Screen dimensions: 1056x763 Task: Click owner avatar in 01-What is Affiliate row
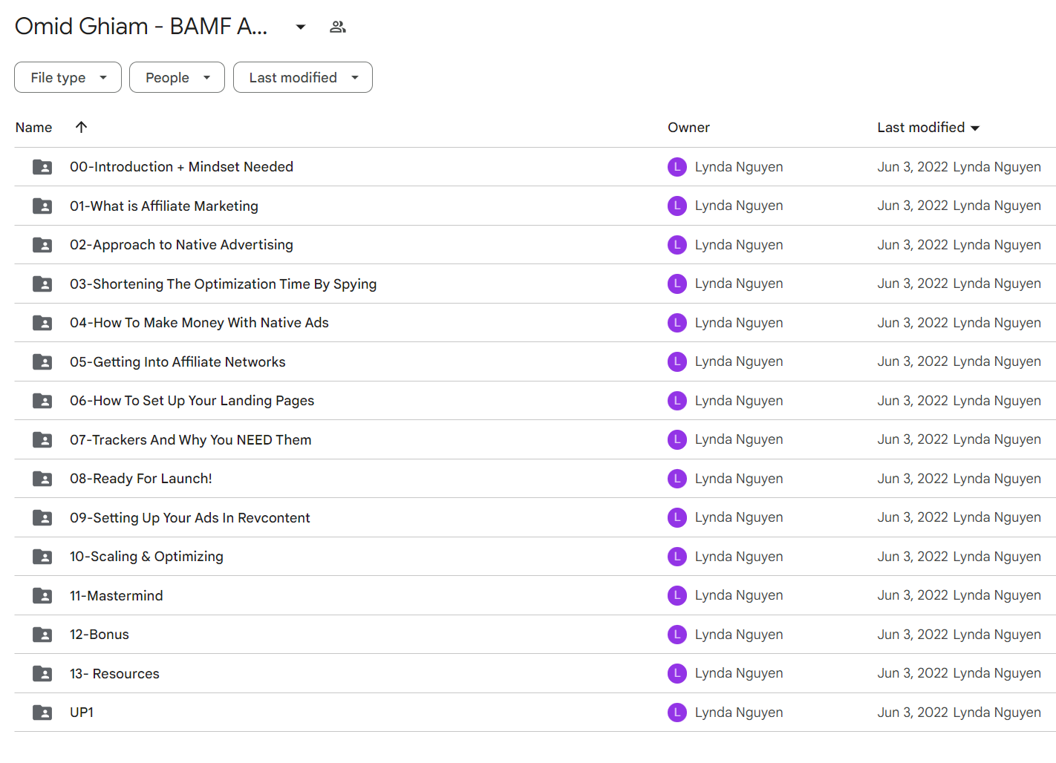tap(677, 206)
